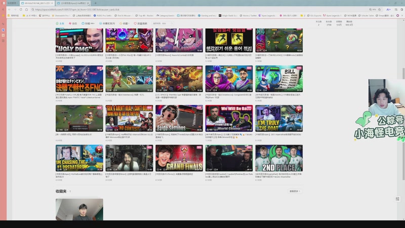Click the blue round icon in left sidebar
The width and height of the screenshot is (405, 228).
(3, 30)
